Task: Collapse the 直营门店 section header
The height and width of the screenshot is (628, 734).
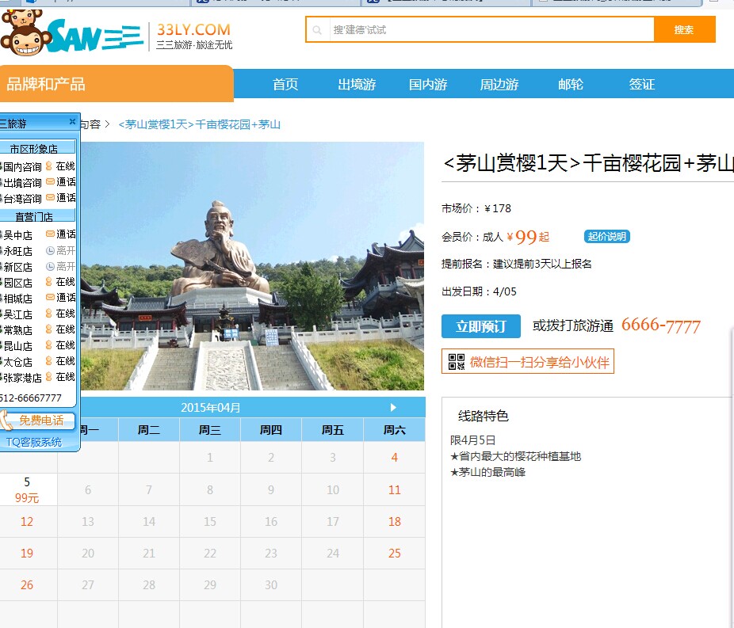Action: [x=37, y=216]
